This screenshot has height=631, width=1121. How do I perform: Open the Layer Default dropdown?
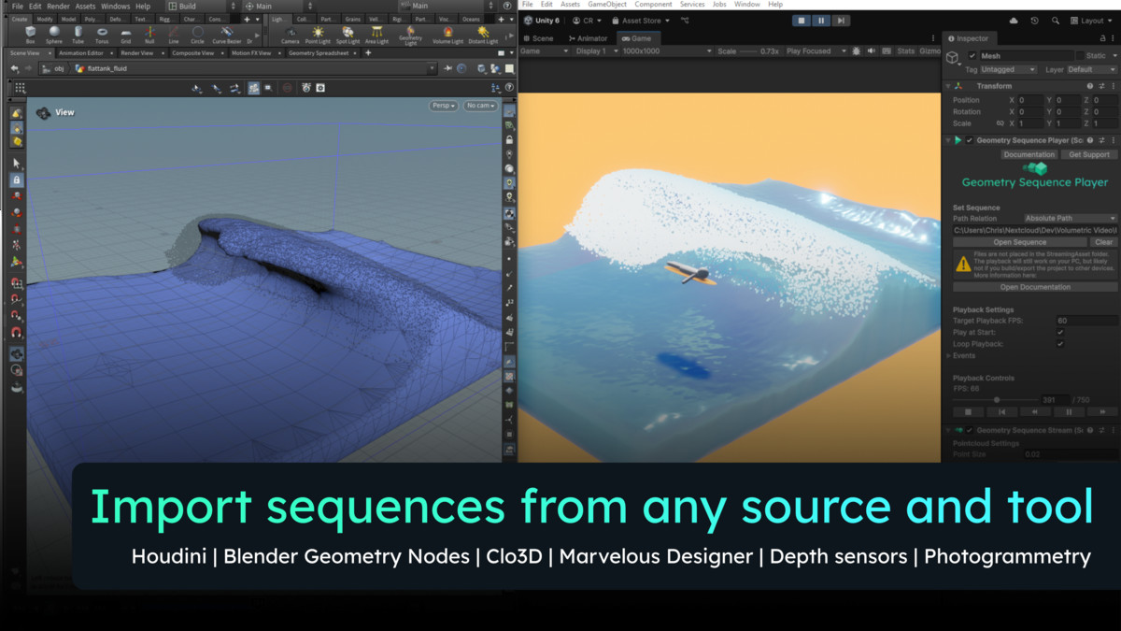tap(1091, 69)
